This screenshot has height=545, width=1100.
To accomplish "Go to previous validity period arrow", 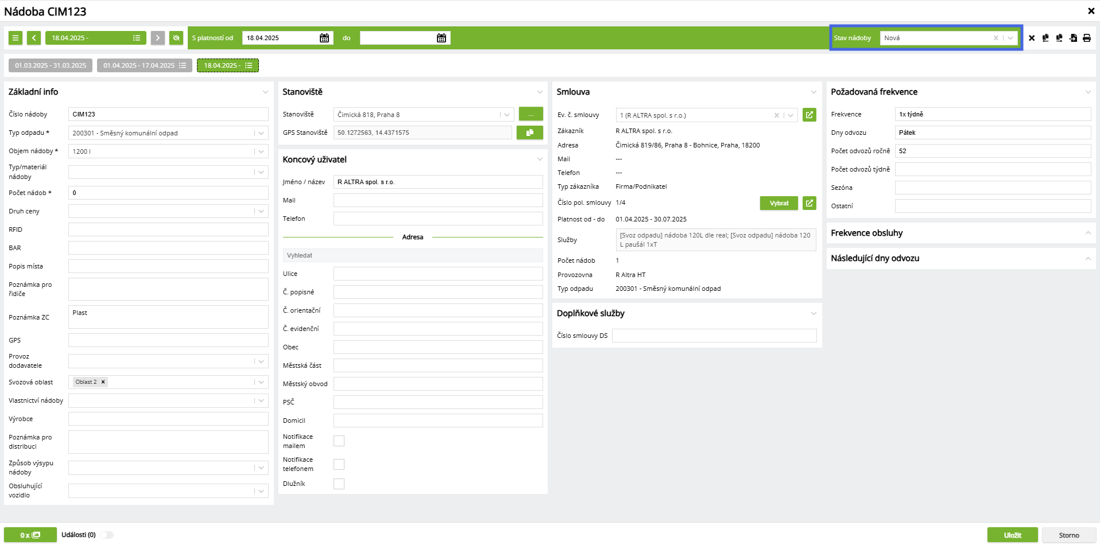I will coord(34,38).
